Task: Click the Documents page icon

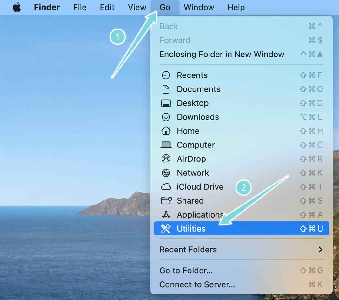Action: click(166, 89)
